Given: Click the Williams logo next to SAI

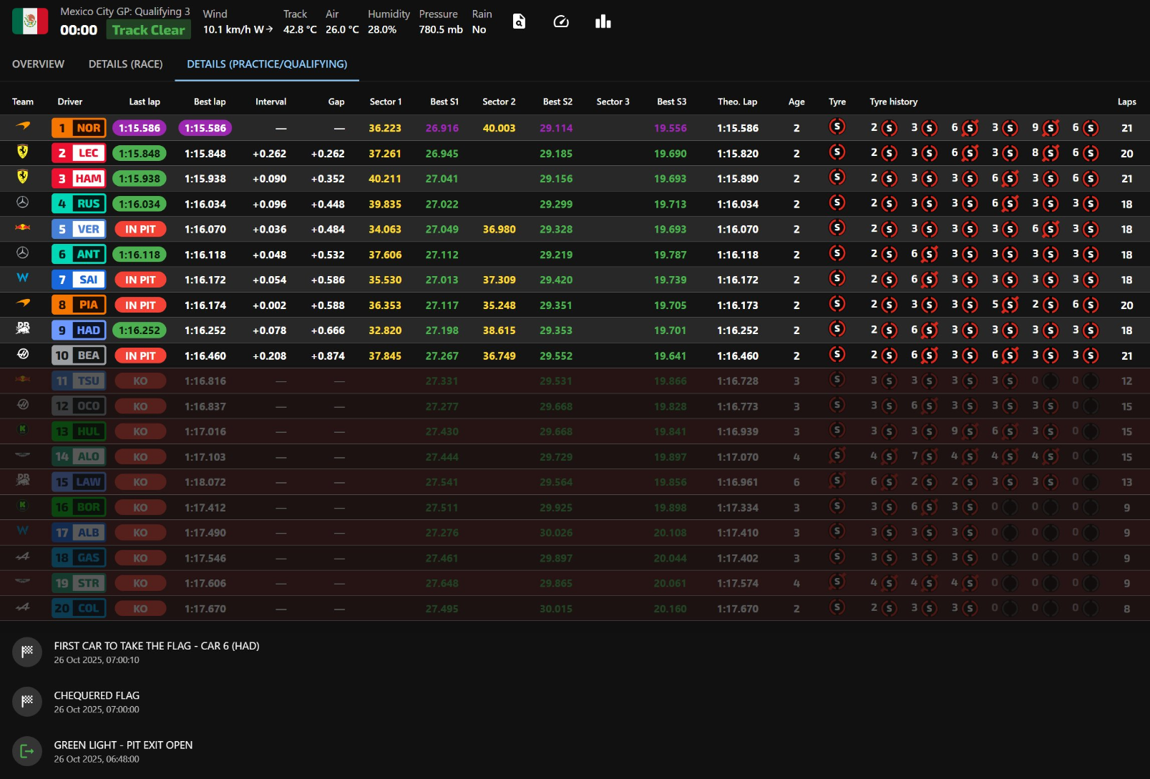Looking at the screenshot, I should tap(23, 278).
